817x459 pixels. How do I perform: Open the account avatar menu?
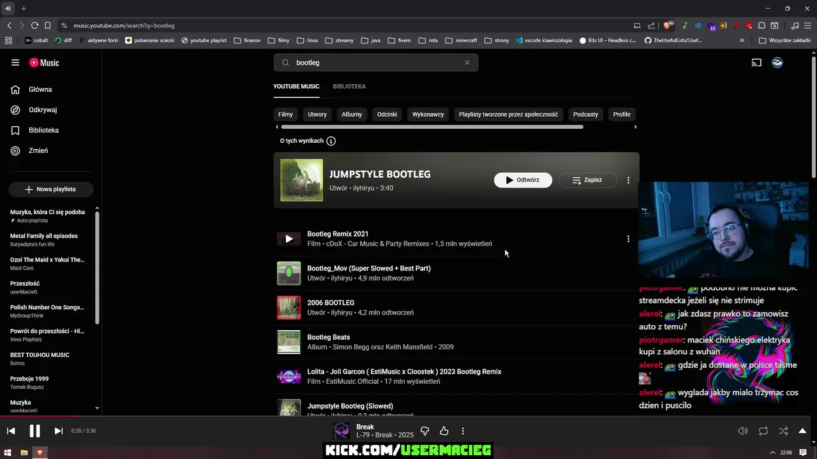pos(777,62)
